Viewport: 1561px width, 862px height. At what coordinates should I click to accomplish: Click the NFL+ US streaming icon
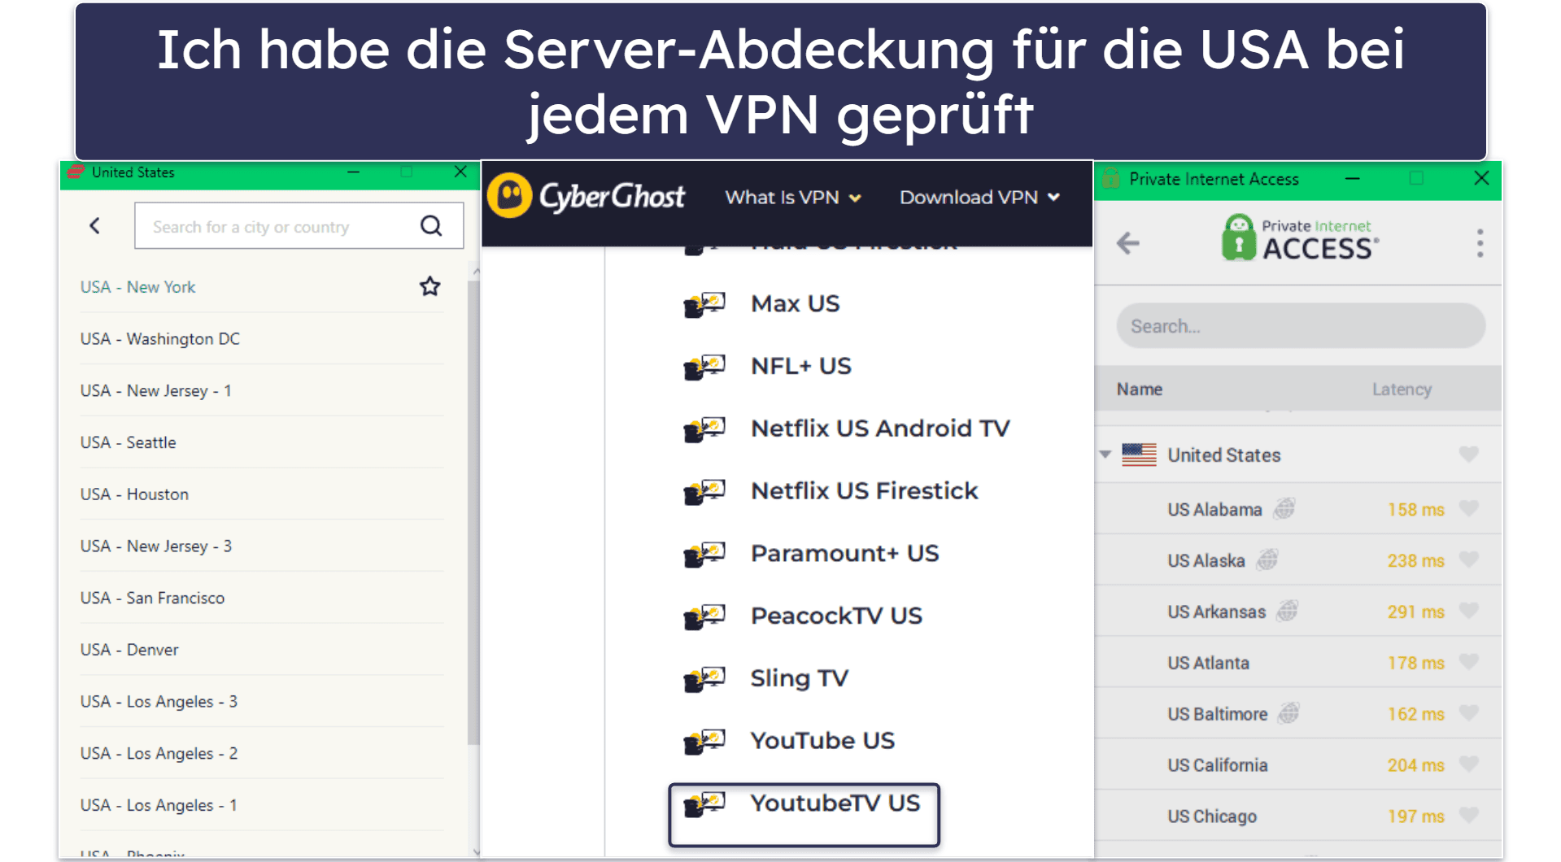704,367
